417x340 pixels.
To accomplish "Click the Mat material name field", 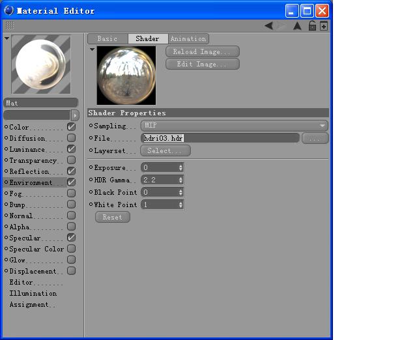I will 40,103.
